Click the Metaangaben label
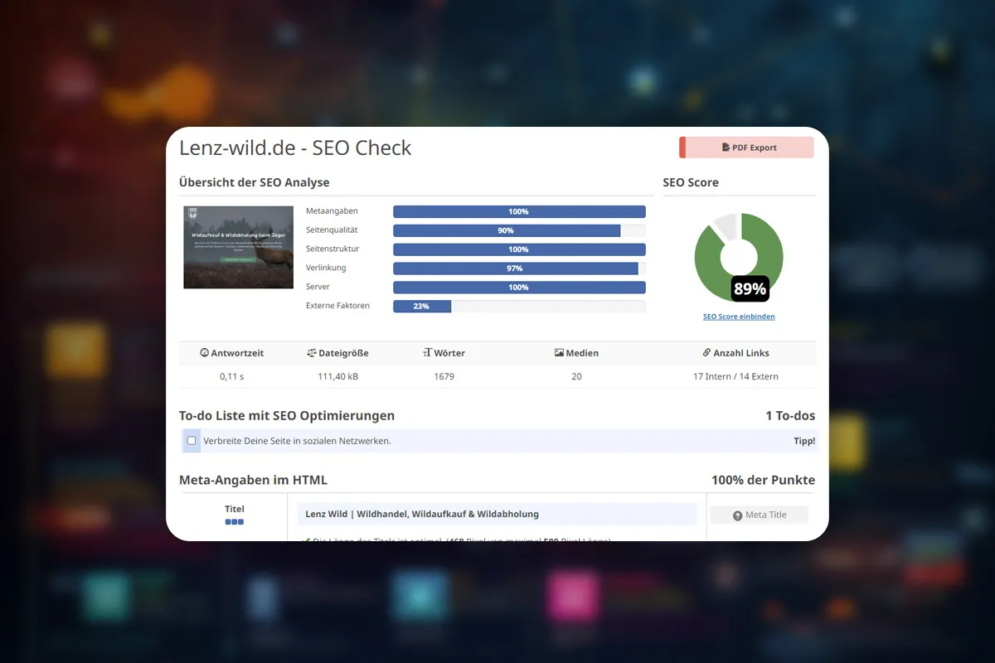Screen dimensions: 995x663 [x=332, y=211]
